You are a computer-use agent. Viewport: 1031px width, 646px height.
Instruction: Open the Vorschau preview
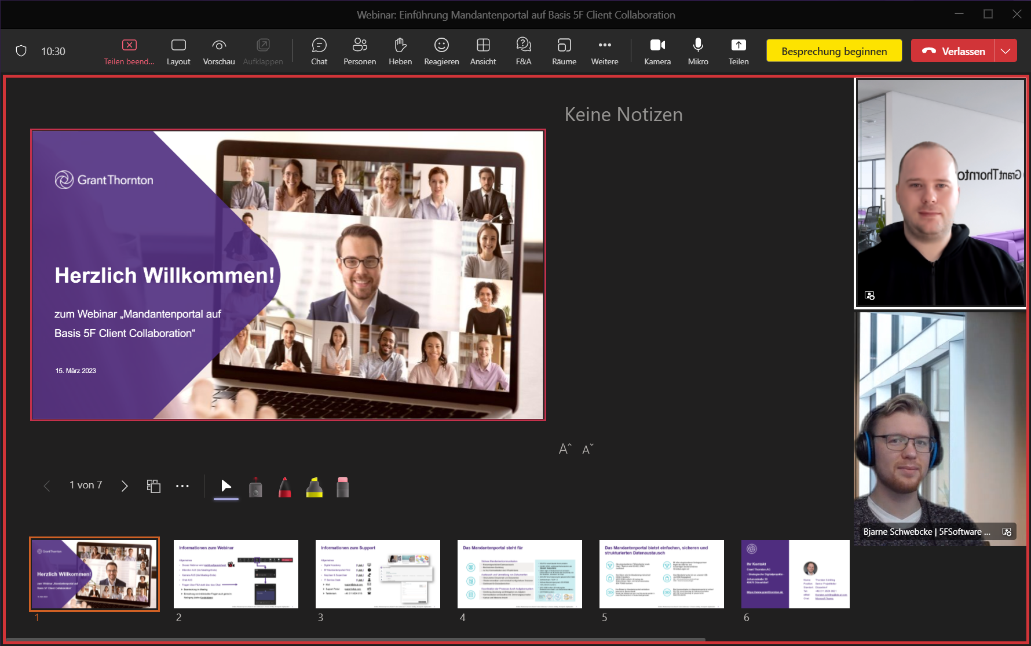pyautogui.click(x=219, y=52)
